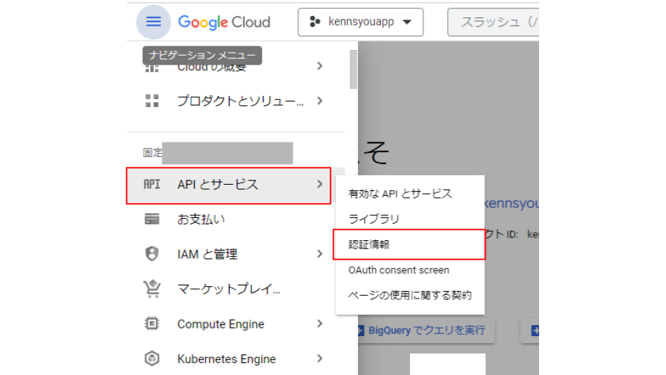Click the Cloud overview grid icon

coord(152,67)
